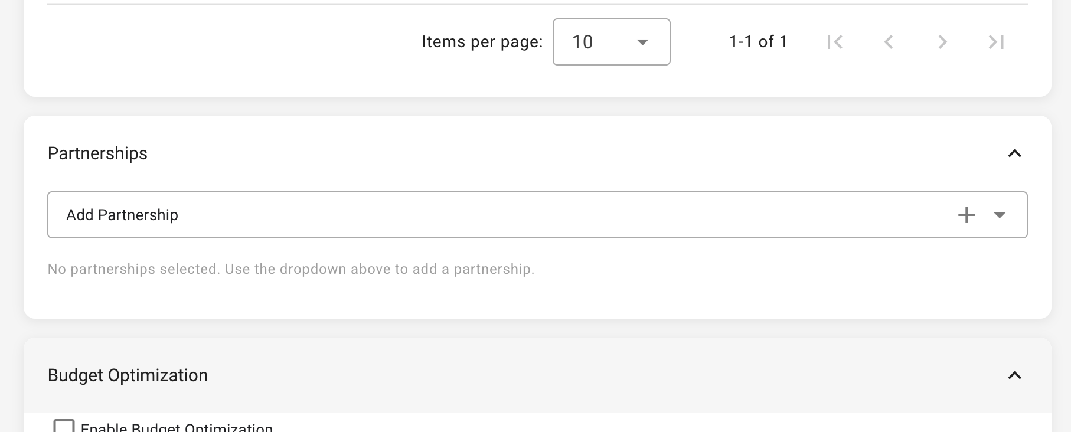
Task: Go to the first page
Action: [x=835, y=42]
